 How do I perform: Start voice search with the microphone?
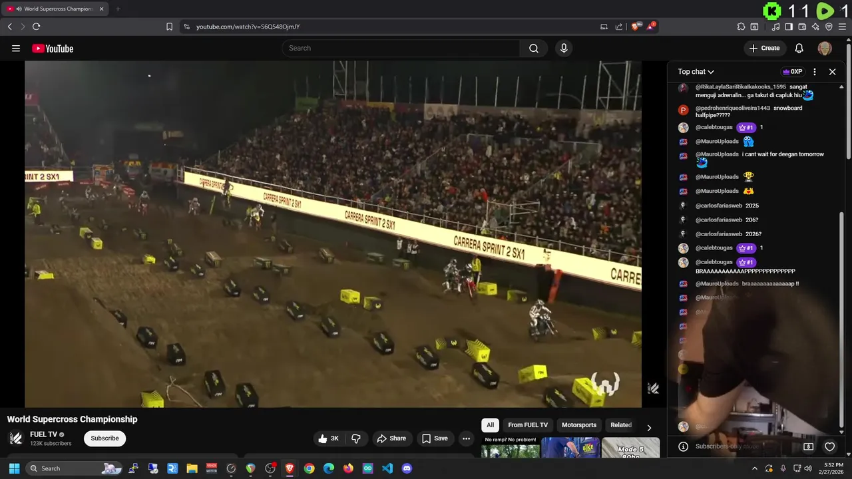[564, 48]
